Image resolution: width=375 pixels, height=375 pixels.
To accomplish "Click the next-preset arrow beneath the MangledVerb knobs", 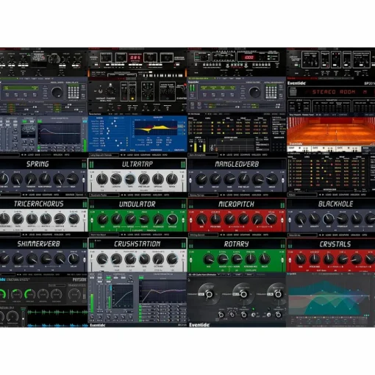I will coord(224,195).
